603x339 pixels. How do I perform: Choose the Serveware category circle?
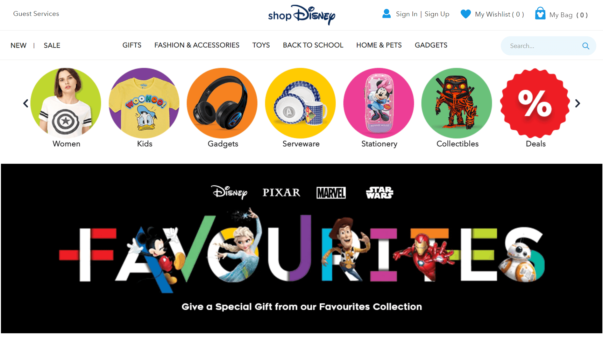[301, 103]
